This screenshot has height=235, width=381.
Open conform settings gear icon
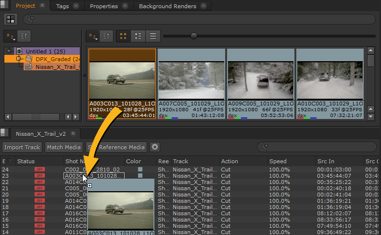coord(155,147)
